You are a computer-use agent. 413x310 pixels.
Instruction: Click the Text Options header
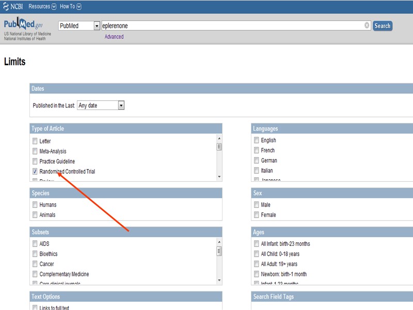coord(126,297)
